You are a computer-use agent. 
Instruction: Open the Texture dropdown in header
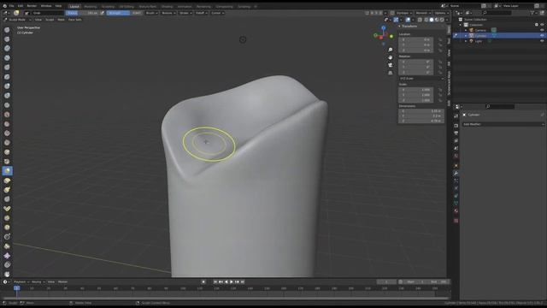[168, 13]
